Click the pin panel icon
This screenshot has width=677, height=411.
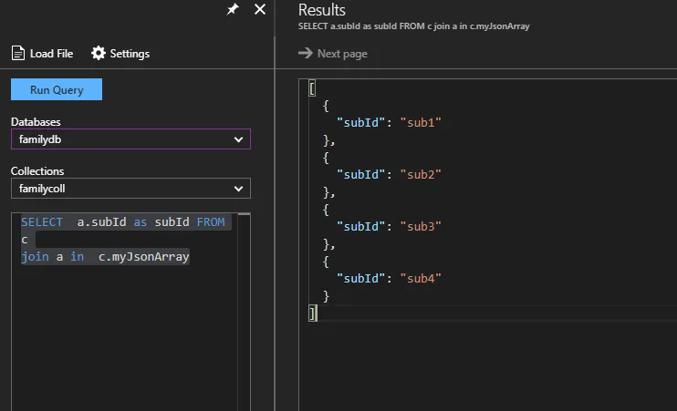[x=234, y=9]
